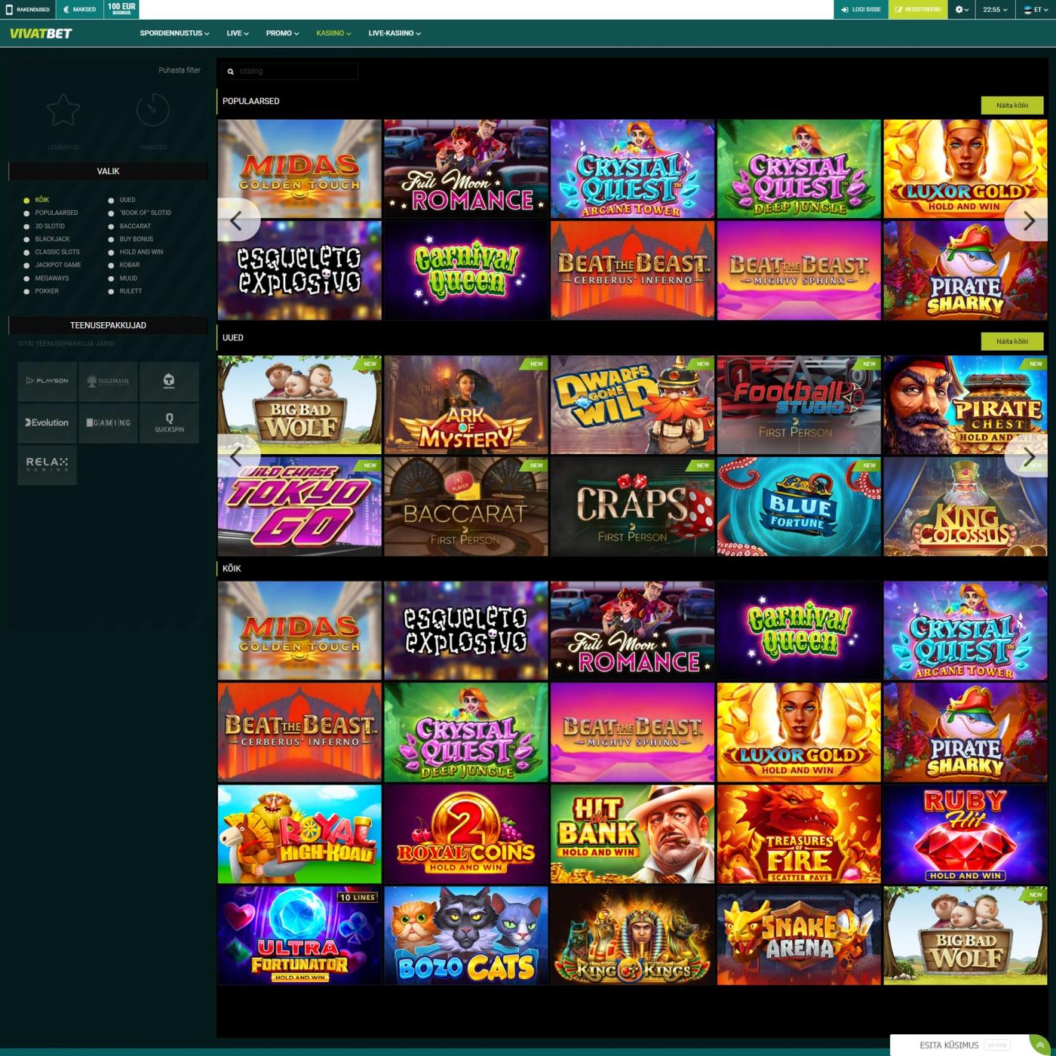Open Dwarfs Gone Wild game thumbnail
The image size is (1056, 1056).
(632, 405)
